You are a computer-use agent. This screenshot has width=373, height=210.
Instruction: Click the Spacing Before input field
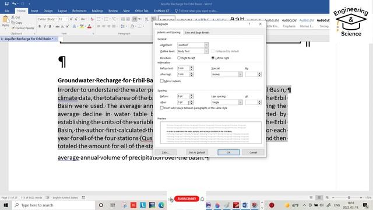pos(183,96)
